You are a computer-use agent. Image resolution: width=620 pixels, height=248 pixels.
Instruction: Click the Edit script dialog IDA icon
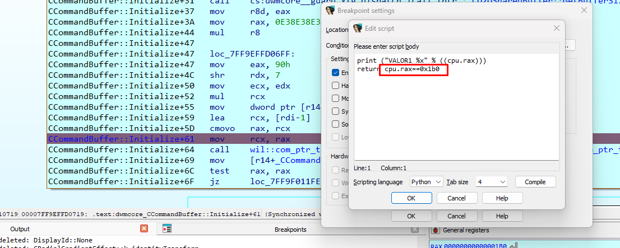(358, 29)
